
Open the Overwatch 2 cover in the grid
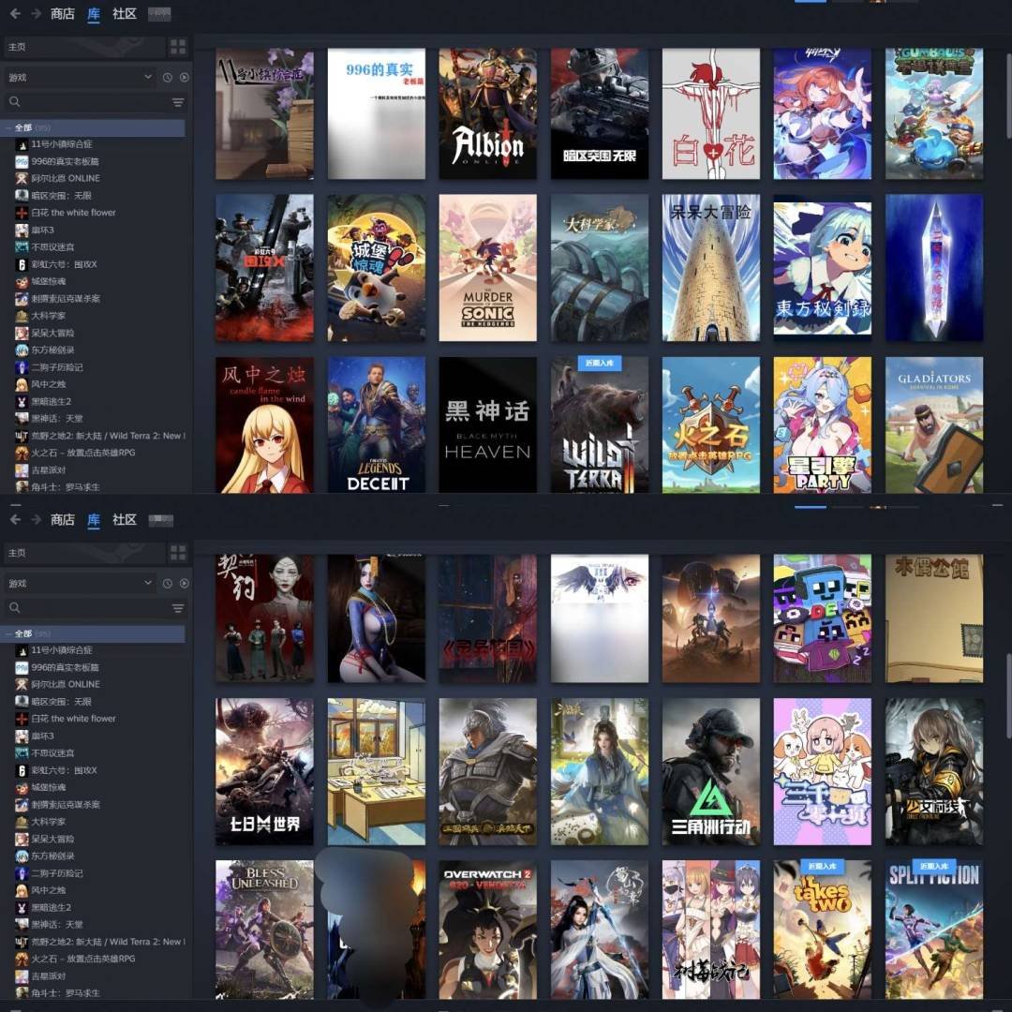tap(487, 930)
